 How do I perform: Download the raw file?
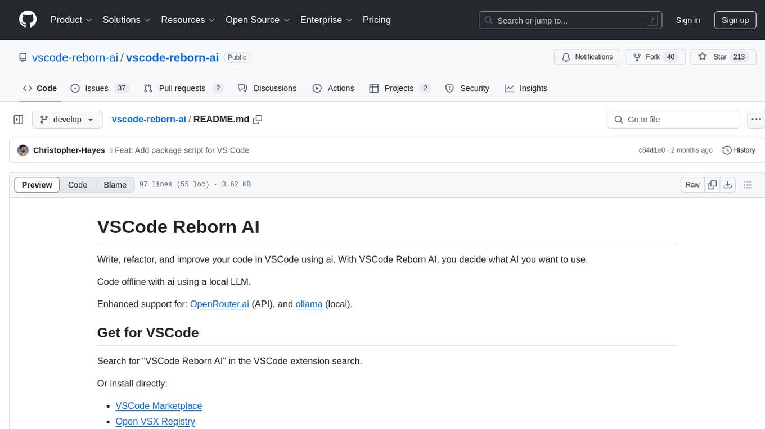[x=728, y=185]
